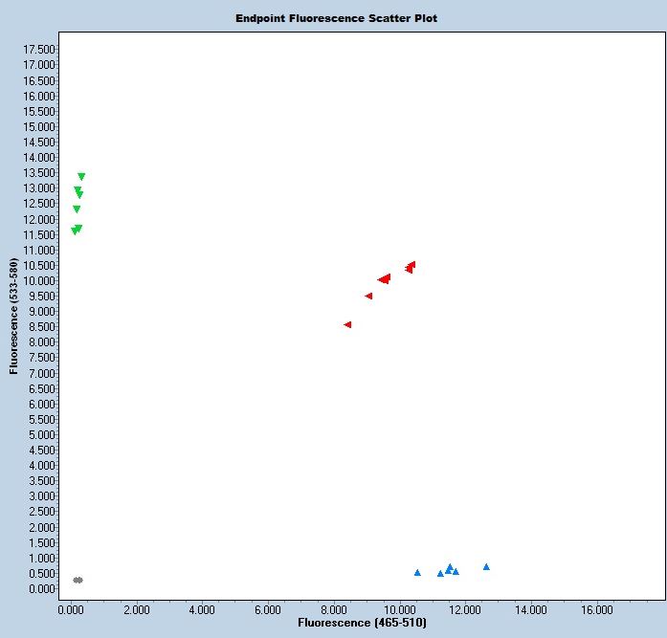The width and height of the screenshot is (667, 638).
Task: Click the gray data points near the origin
Action: pos(78,580)
